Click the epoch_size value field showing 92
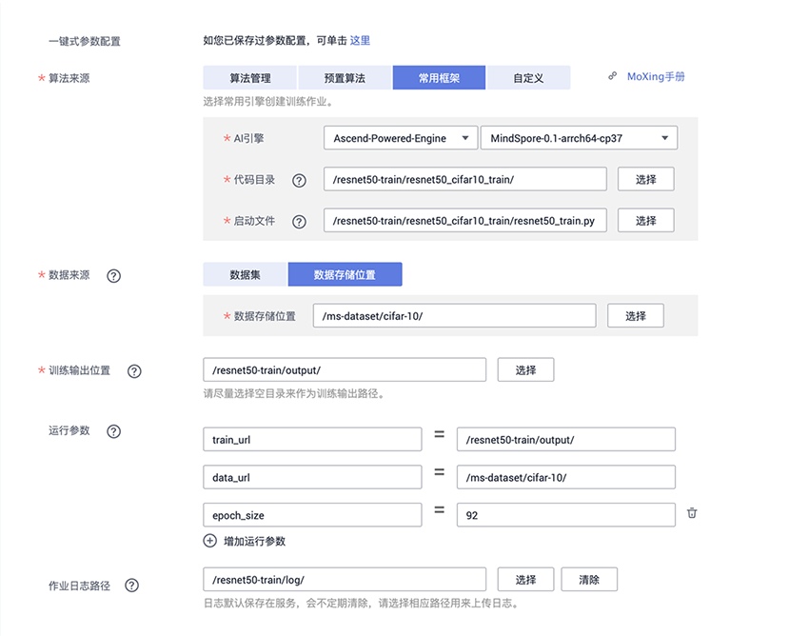 point(565,515)
